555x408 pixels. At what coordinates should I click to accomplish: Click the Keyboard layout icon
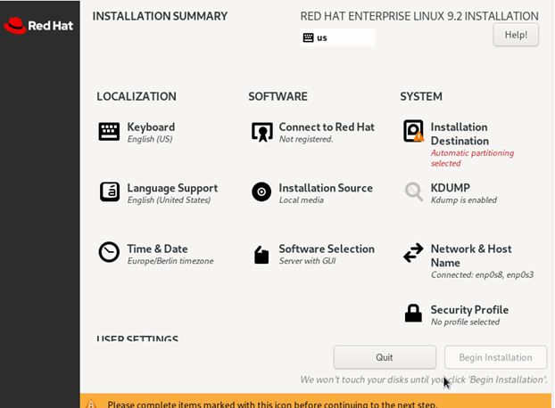[x=109, y=132]
